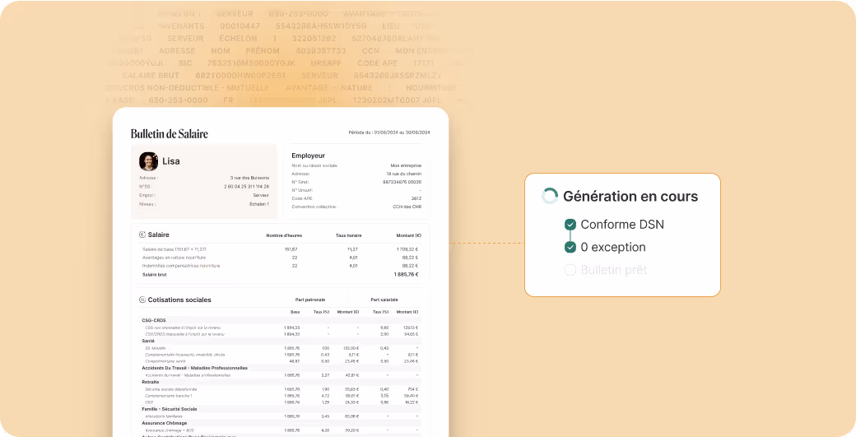
Task: Click the social security number value
Action: (x=246, y=187)
